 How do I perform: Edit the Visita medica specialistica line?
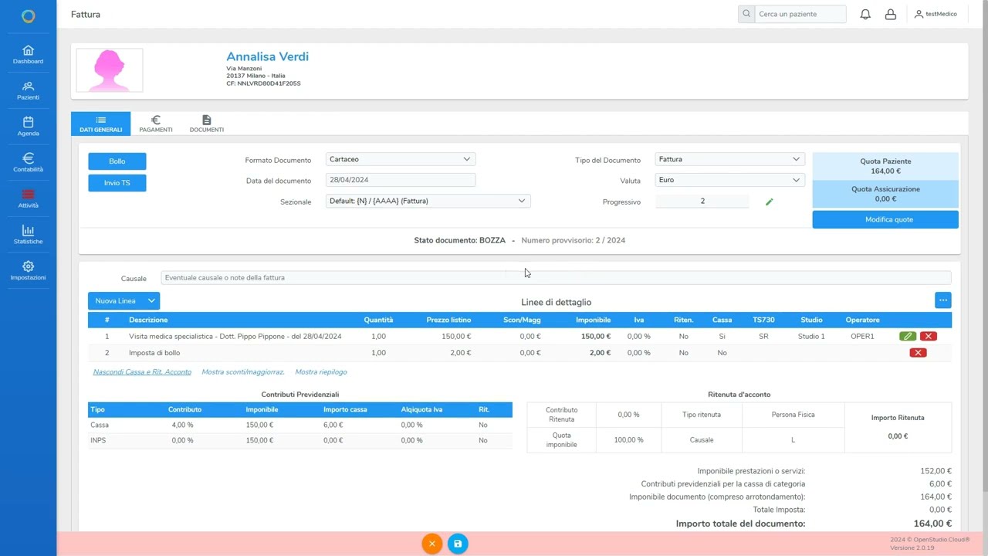click(908, 337)
